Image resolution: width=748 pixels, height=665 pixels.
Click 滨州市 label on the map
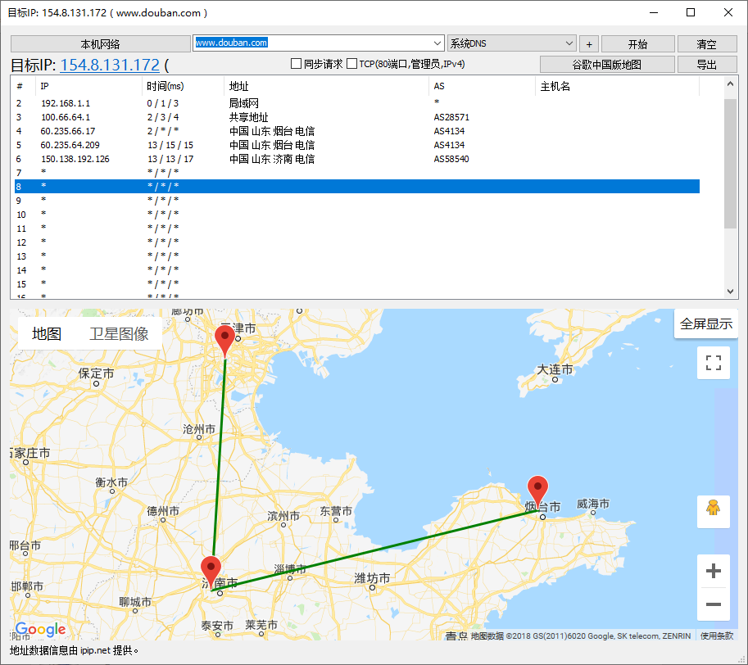[x=283, y=516]
